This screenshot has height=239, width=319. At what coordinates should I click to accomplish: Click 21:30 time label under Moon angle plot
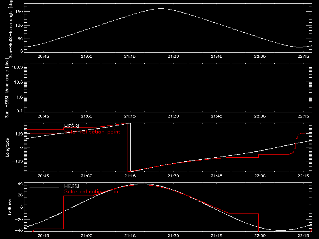[173, 116]
